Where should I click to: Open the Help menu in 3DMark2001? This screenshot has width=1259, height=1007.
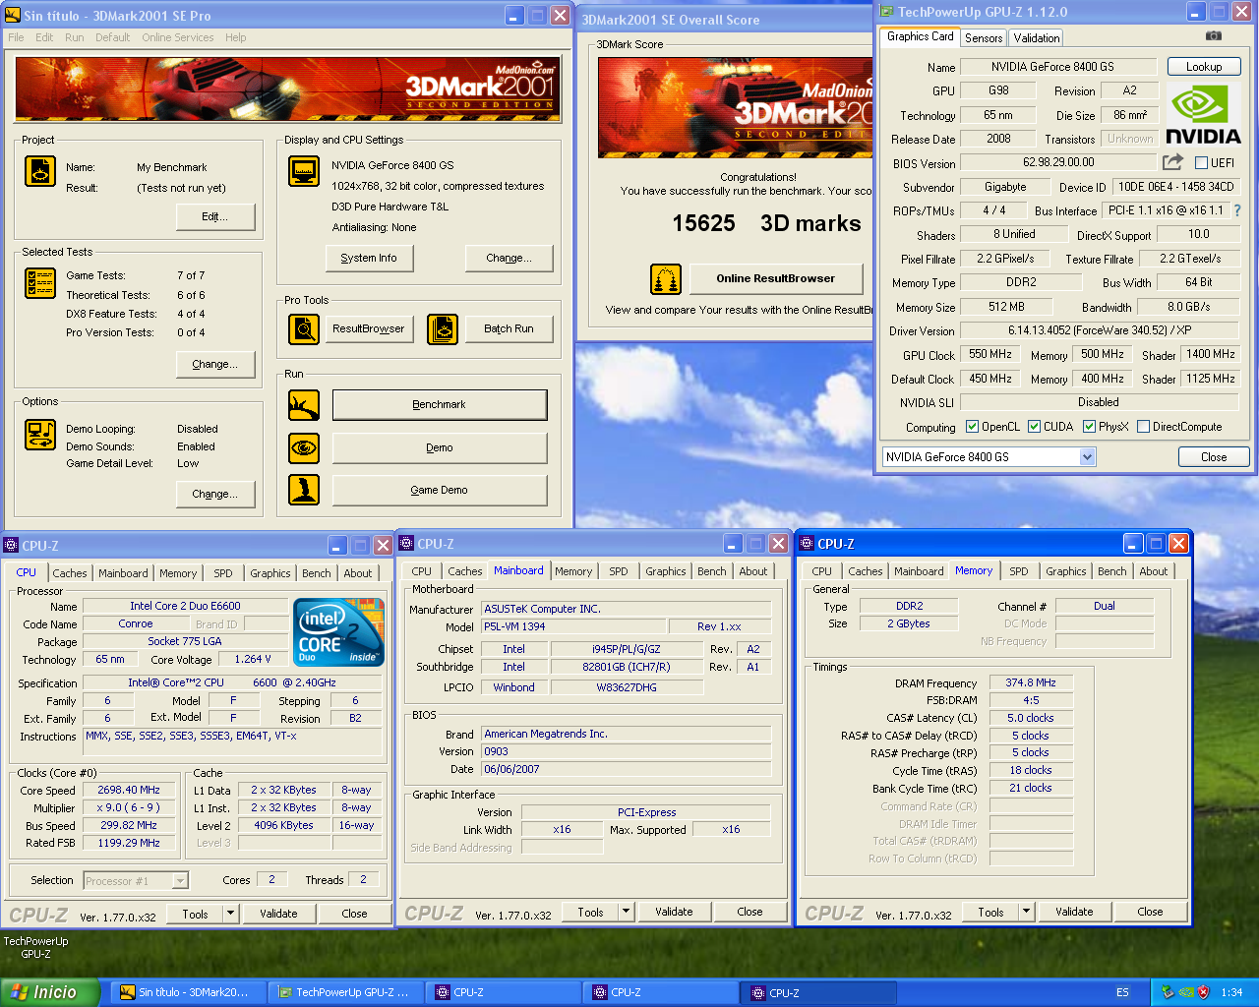tap(236, 37)
